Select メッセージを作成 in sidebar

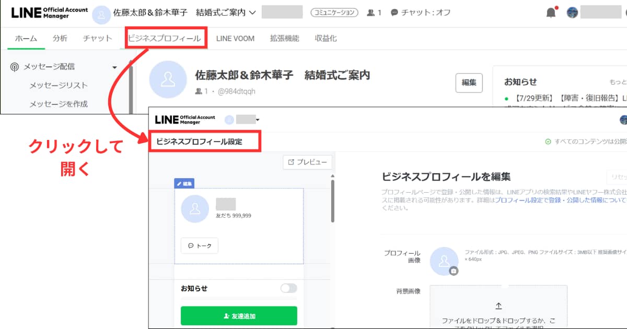pos(59,104)
